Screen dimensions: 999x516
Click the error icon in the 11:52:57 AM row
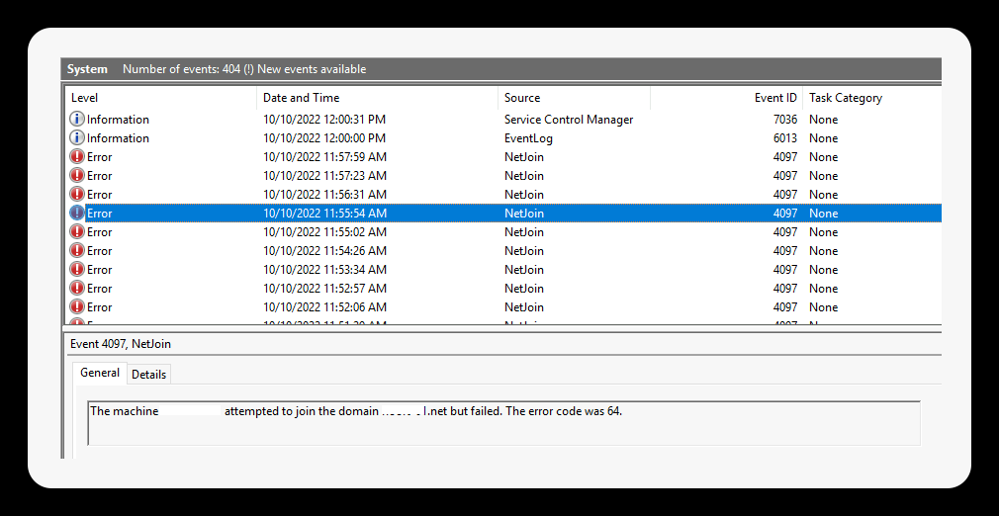coord(76,288)
